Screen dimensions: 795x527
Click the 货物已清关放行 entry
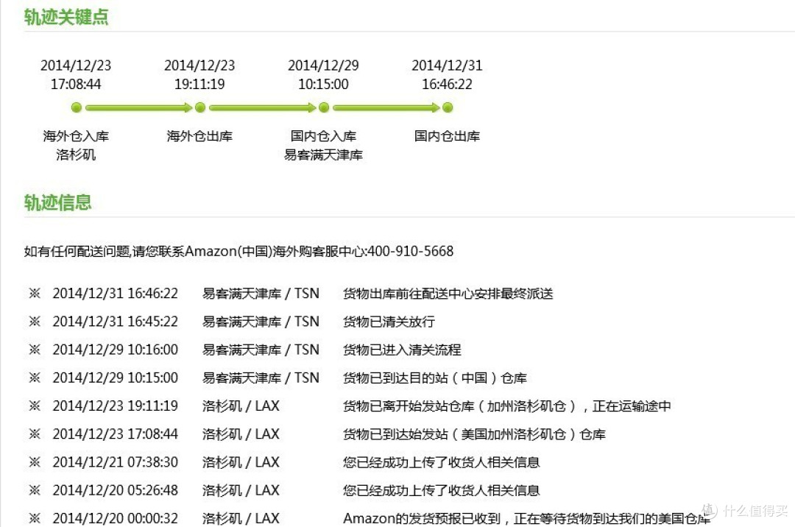[x=389, y=321]
